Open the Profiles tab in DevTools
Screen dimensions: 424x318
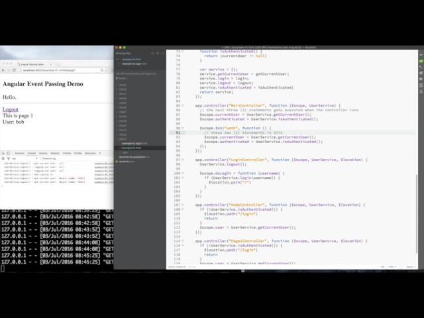pos(78,153)
